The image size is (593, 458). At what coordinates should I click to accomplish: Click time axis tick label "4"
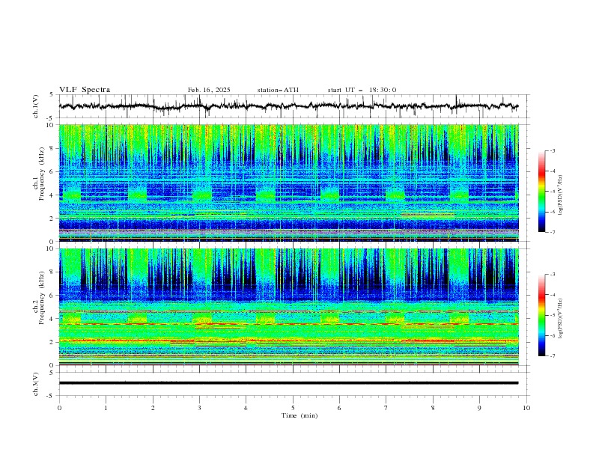pyautogui.click(x=246, y=408)
